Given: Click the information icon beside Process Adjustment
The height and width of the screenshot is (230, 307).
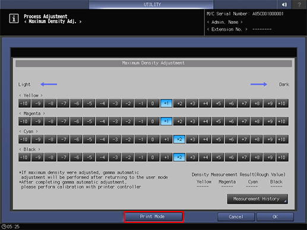Looking at the screenshot, I should 14,19.
